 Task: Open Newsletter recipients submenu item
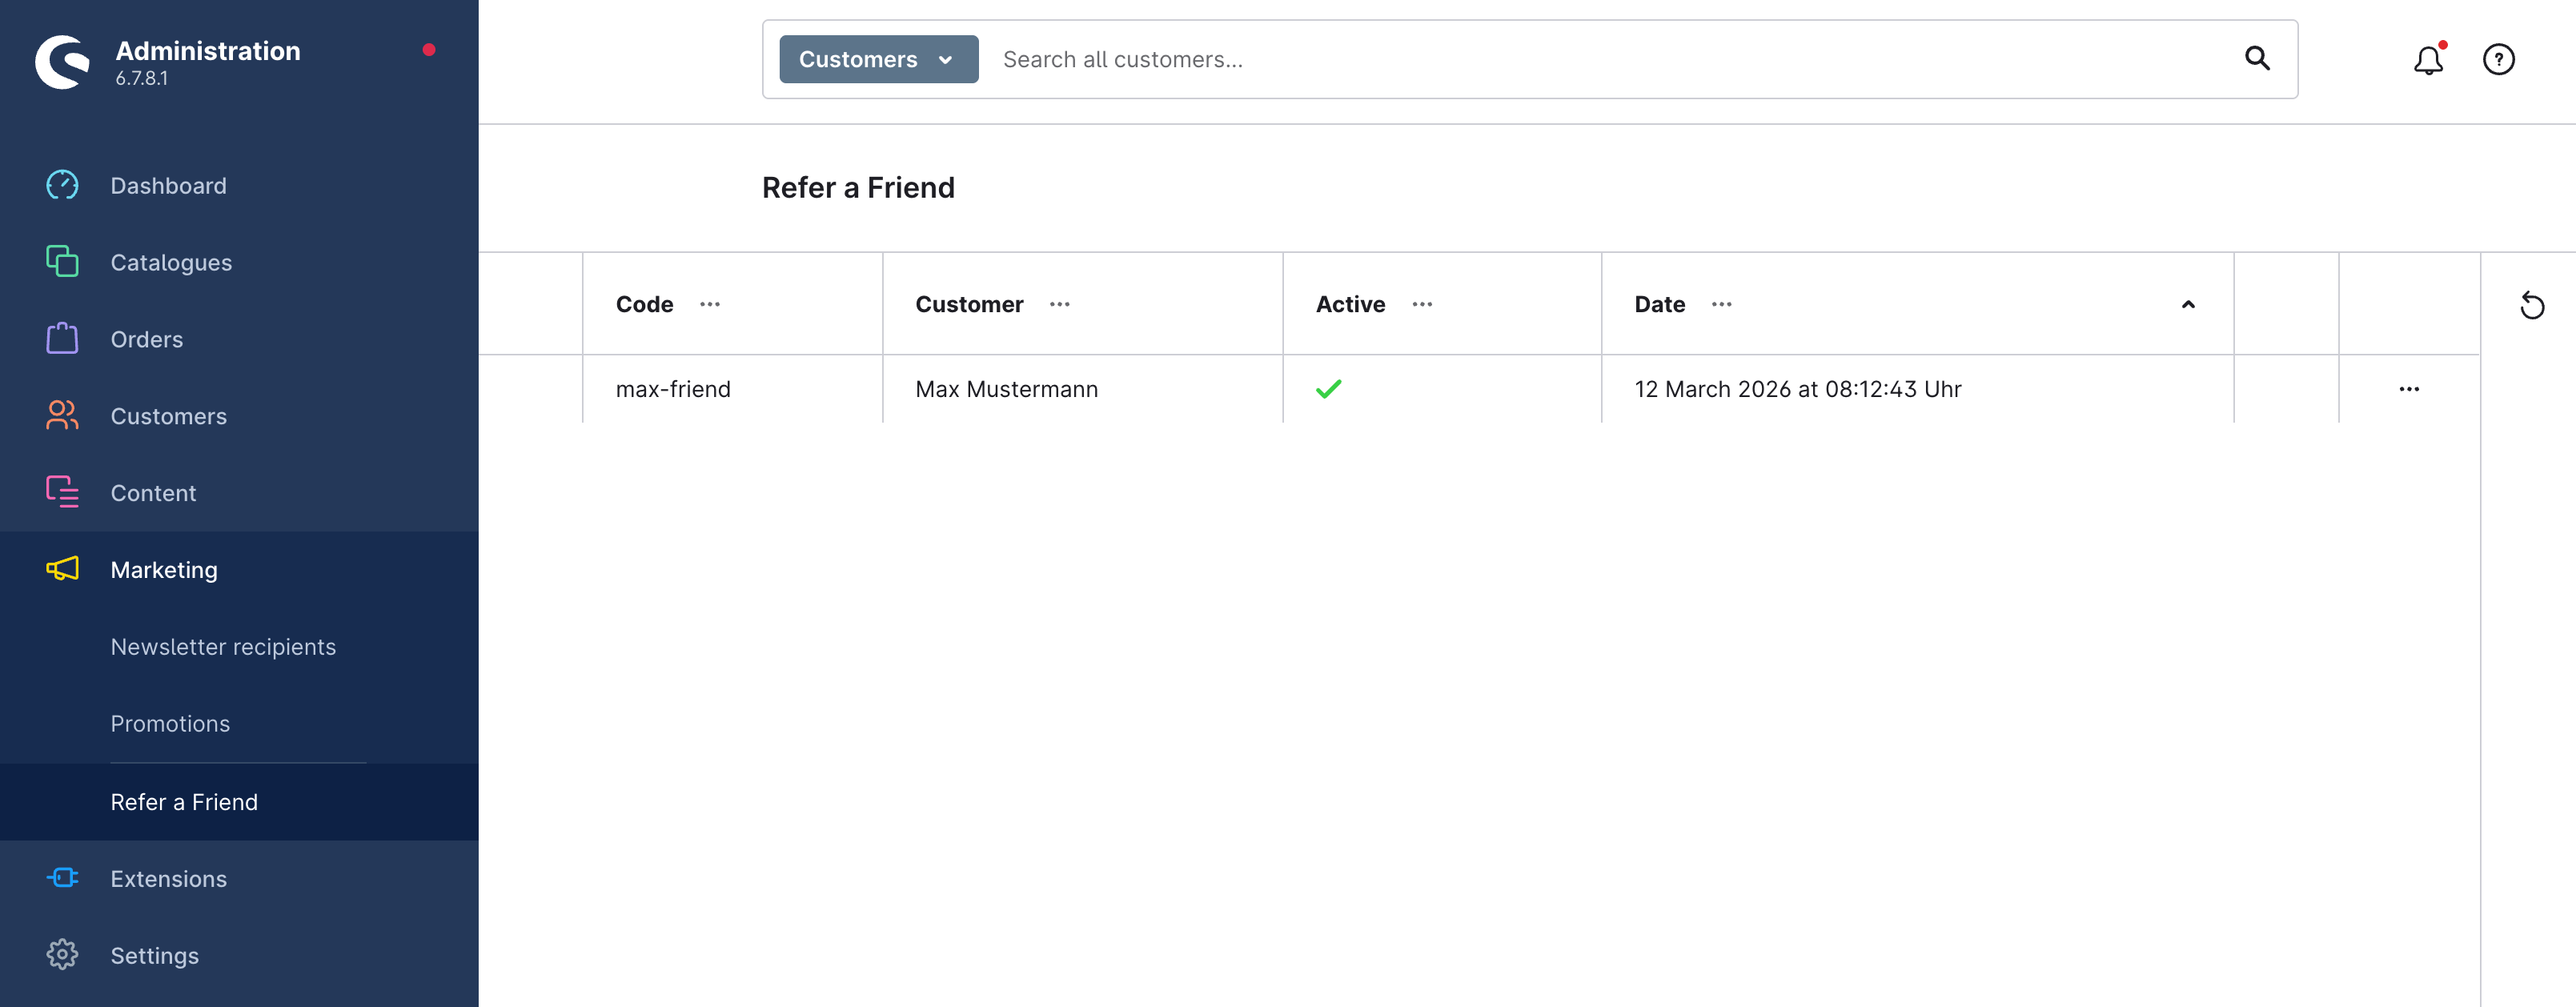coord(223,647)
